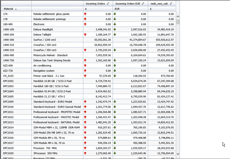230x159 pixels.
Task: Click the vertical scrollbar thumb
Action: [178, 22]
